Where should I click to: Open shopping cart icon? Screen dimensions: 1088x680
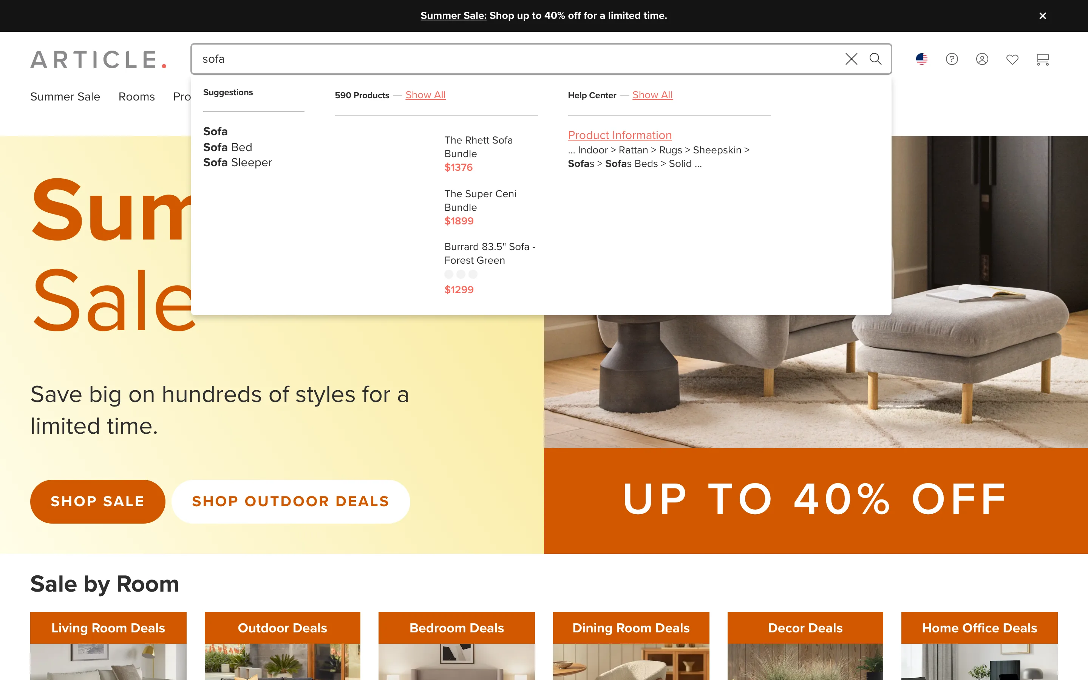click(x=1042, y=59)
